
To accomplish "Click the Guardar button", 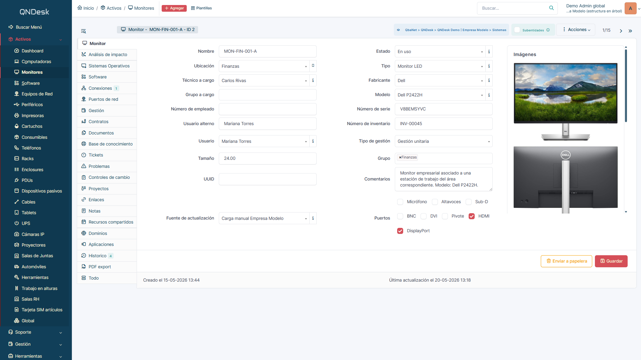I will pyautogui.click(x=611, y=261).
